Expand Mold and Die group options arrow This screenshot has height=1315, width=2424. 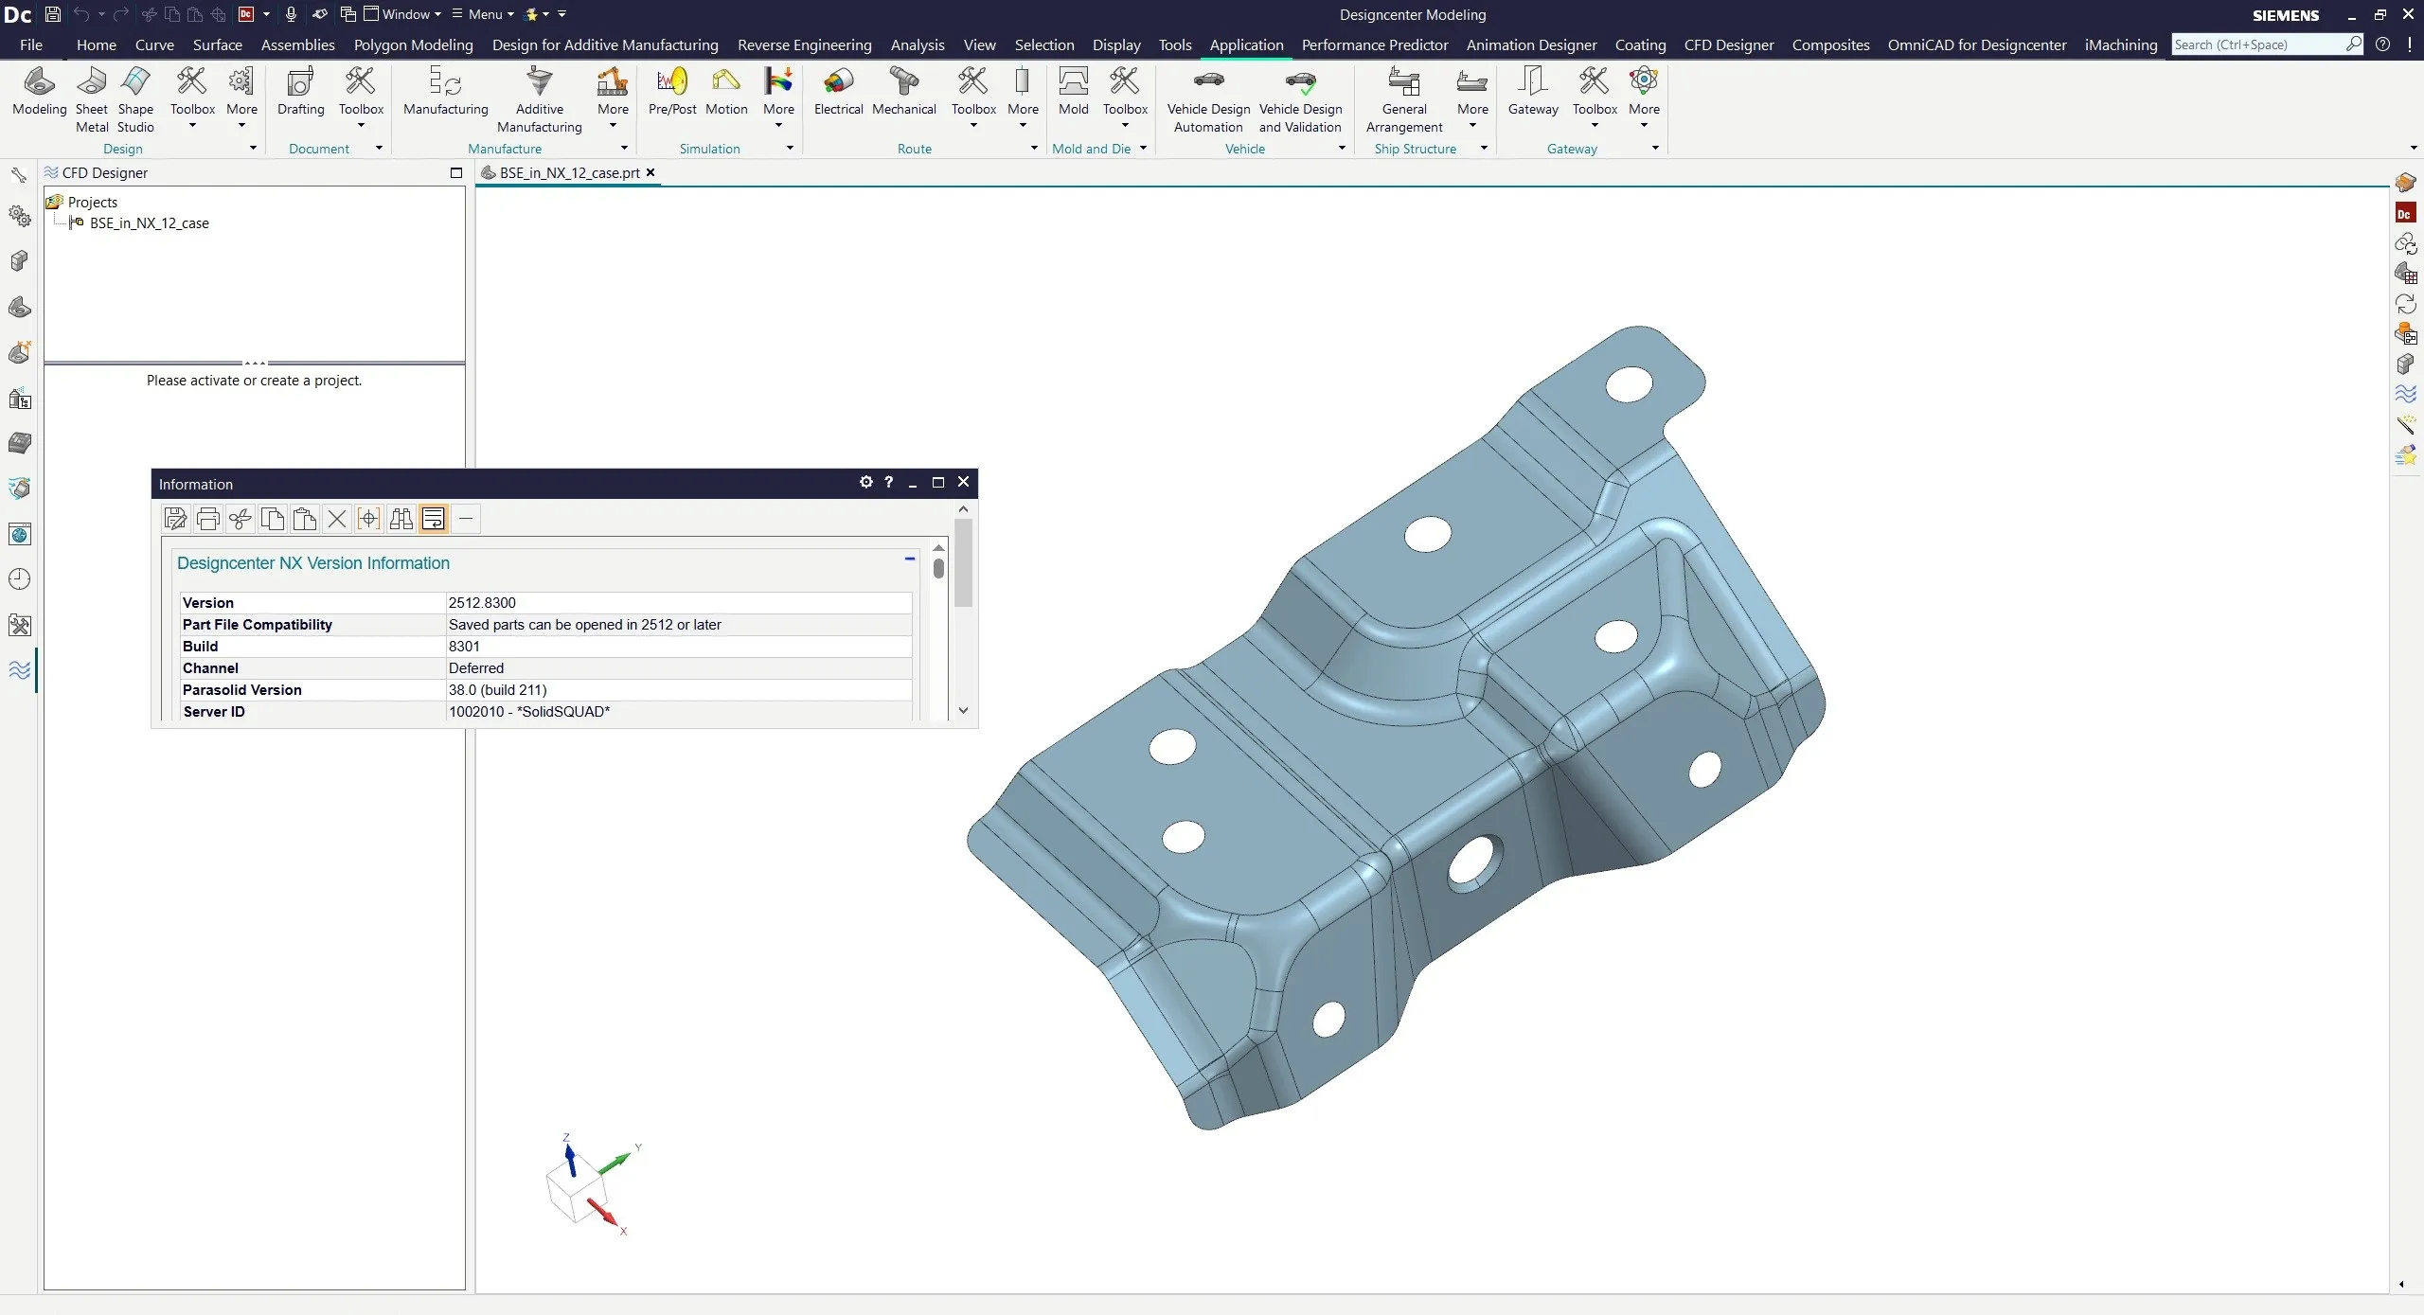click(1143, 148)
